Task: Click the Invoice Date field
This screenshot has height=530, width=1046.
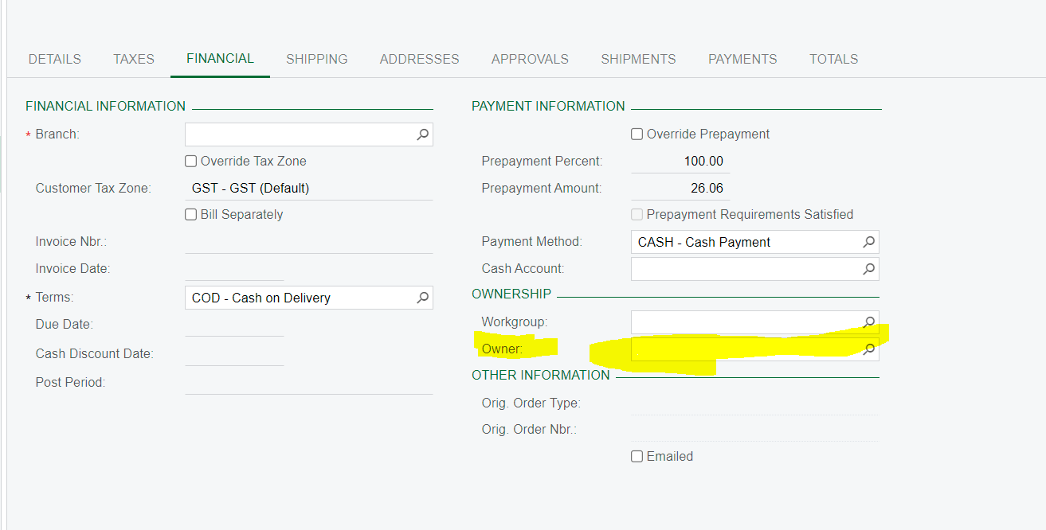Action: click(234, 269)
